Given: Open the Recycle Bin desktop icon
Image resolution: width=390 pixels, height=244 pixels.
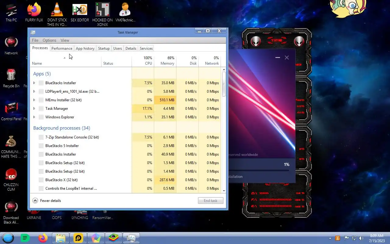Looking at the screenshot, I should (11, 78).
